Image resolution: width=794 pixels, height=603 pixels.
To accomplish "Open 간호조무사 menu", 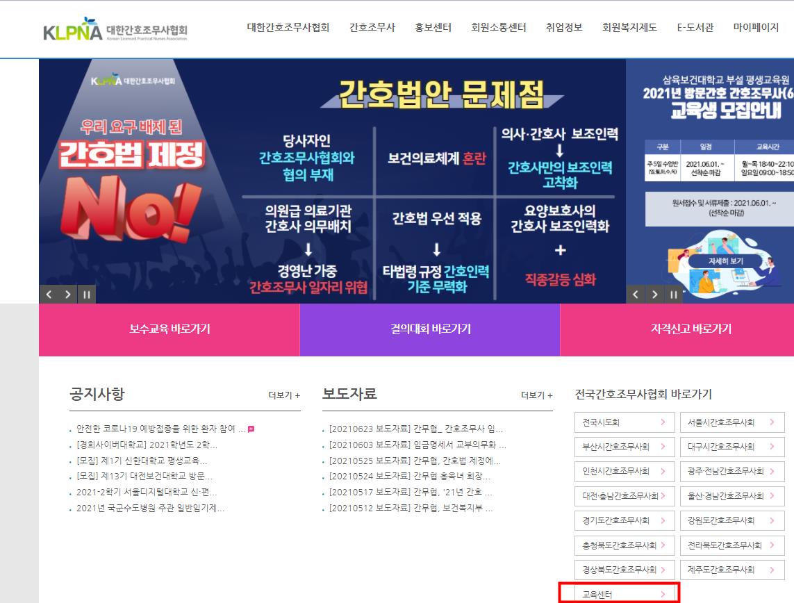I will (372, 27).
